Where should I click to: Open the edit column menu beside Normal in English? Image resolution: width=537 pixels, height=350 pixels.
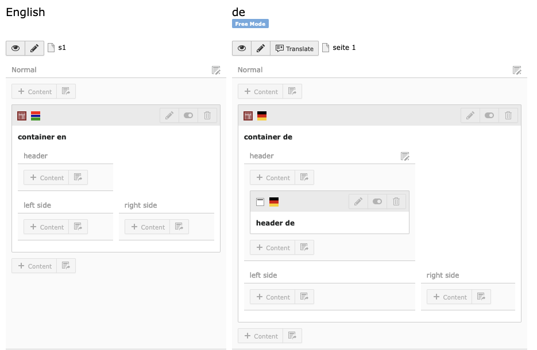(216, 70)
